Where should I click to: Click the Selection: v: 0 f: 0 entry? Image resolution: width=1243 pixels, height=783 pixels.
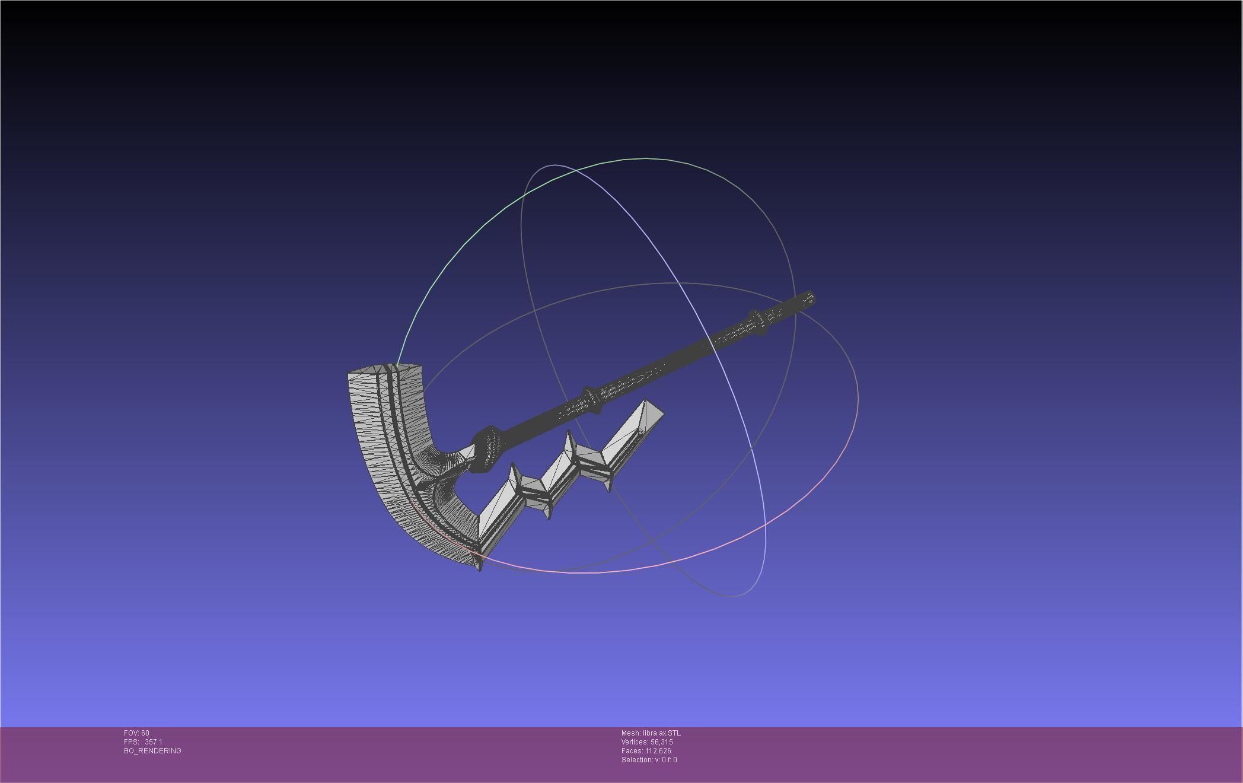tap(649, 760)
